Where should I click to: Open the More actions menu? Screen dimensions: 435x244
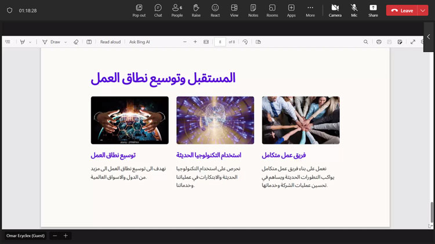coord(310,10)
